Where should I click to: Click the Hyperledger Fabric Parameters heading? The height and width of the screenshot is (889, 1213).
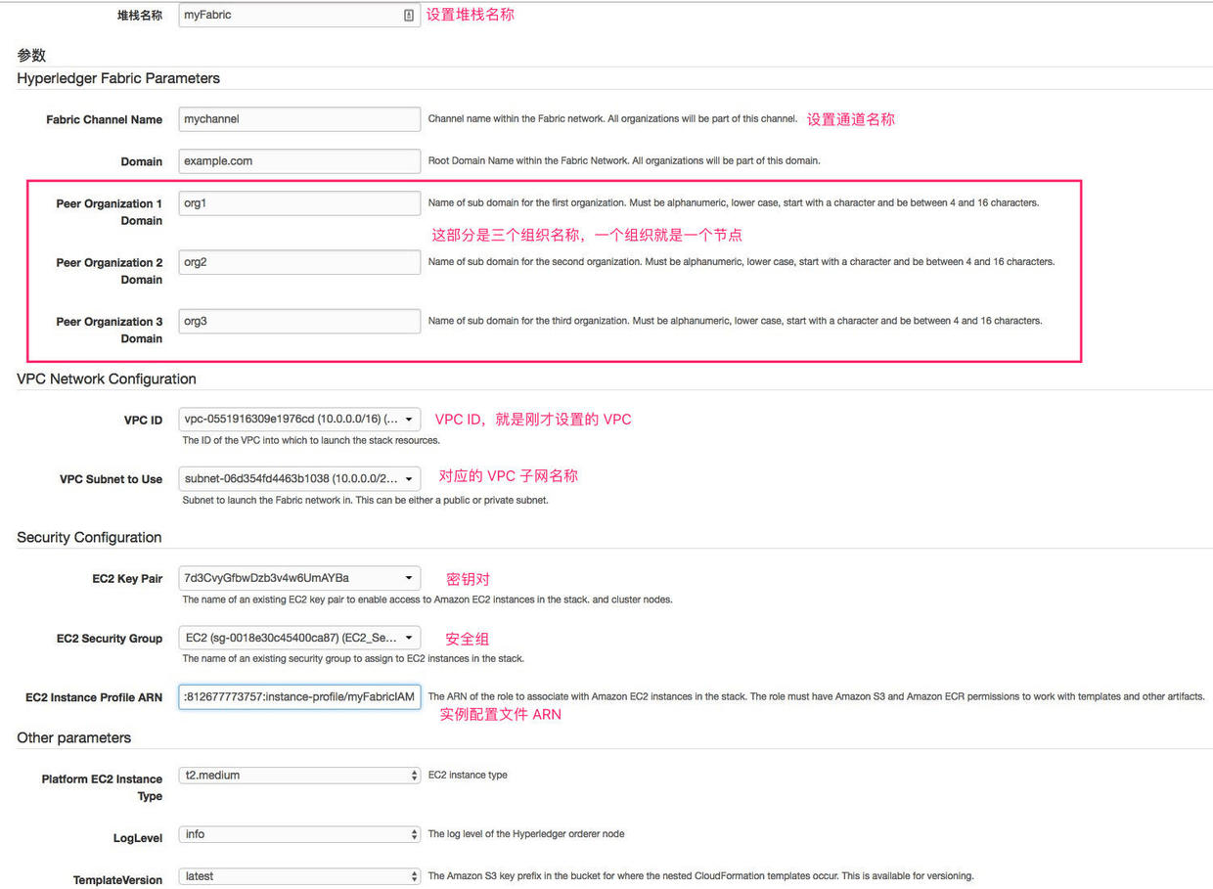[x=118, y=78]
